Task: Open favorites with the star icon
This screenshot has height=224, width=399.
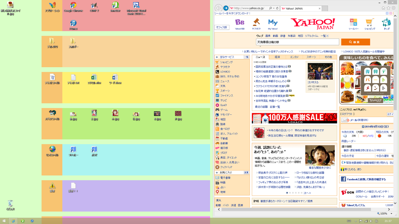Action: pos(388,8)
